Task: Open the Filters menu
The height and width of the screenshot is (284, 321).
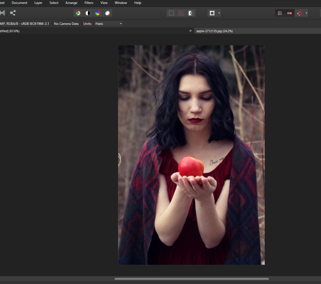Action: coord(89,3)
